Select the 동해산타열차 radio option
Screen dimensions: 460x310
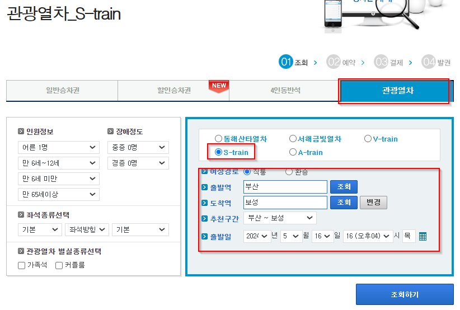[x=218, y=138]
